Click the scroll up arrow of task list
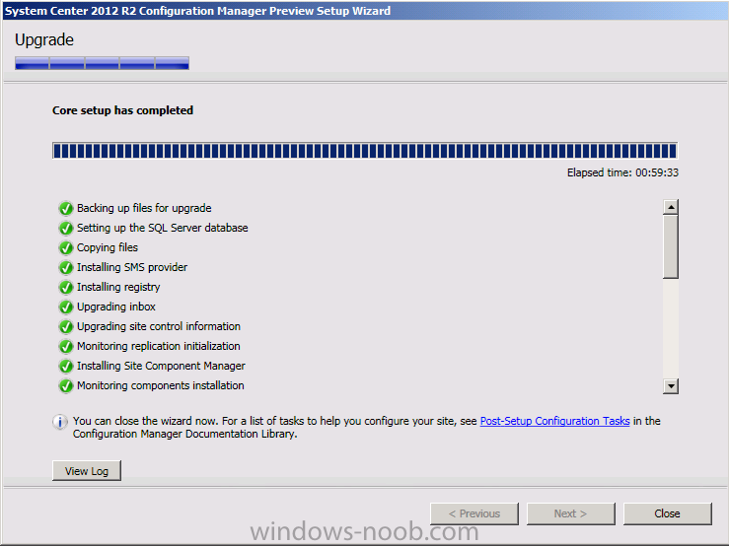 671,207
